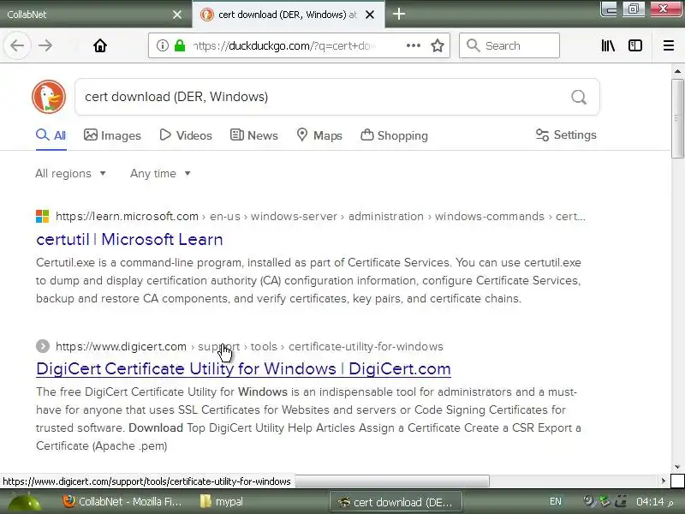Go back to the previous page

pos(17,45)
